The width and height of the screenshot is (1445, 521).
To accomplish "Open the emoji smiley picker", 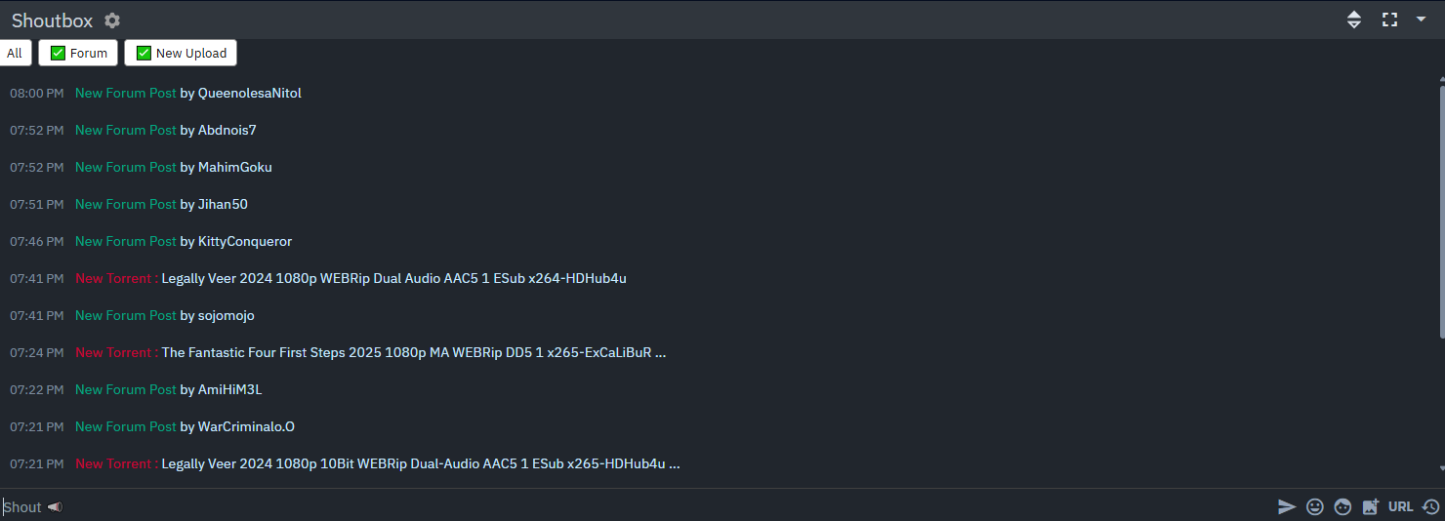I will pos(1315,506).
